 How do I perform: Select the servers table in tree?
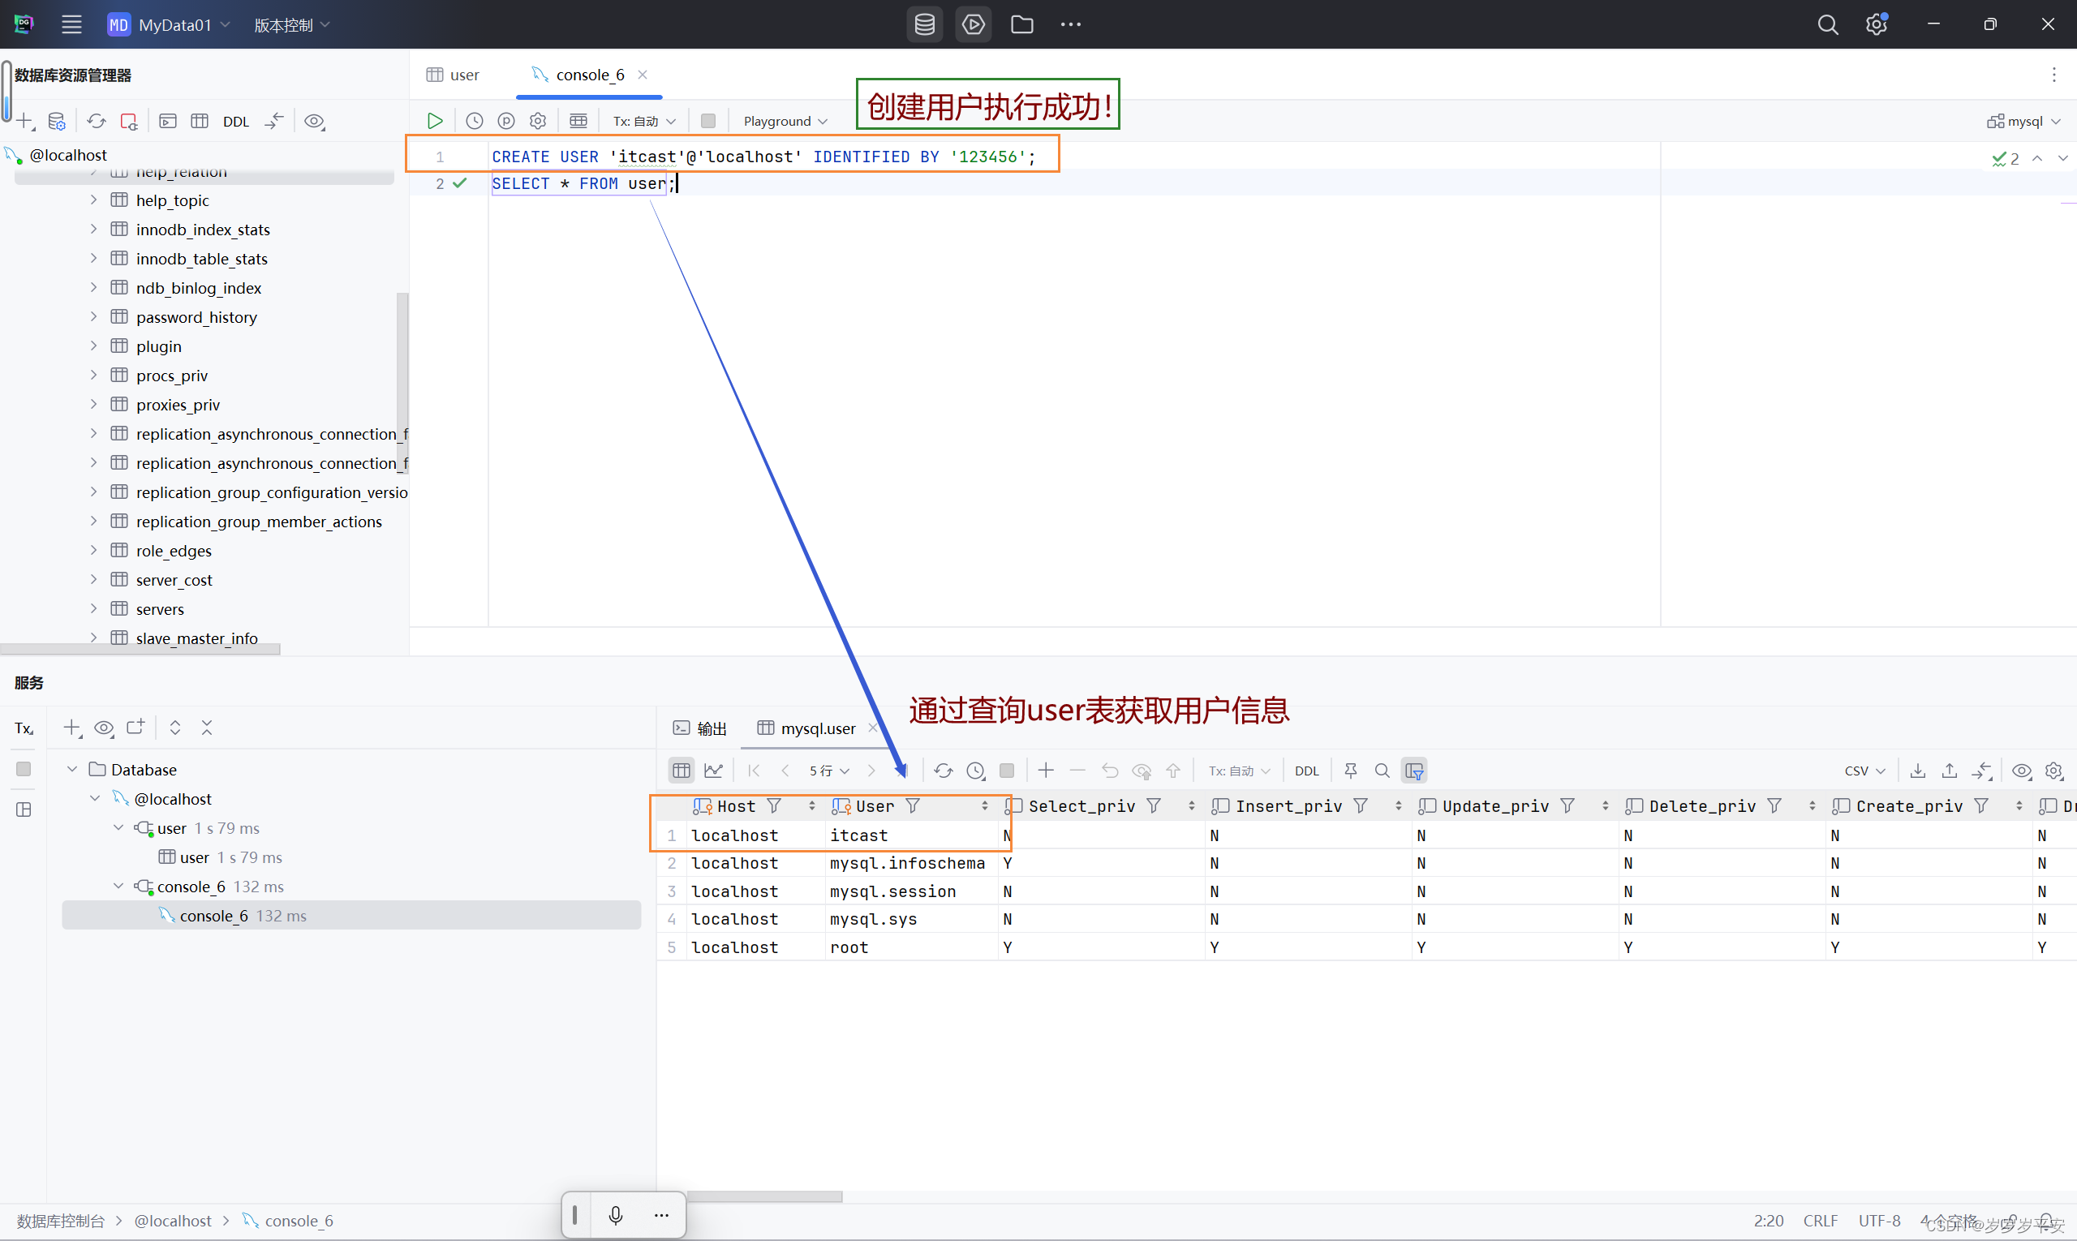click(160, 609)
